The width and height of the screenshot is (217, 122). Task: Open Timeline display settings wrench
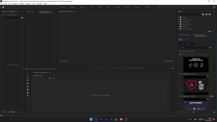50,78
